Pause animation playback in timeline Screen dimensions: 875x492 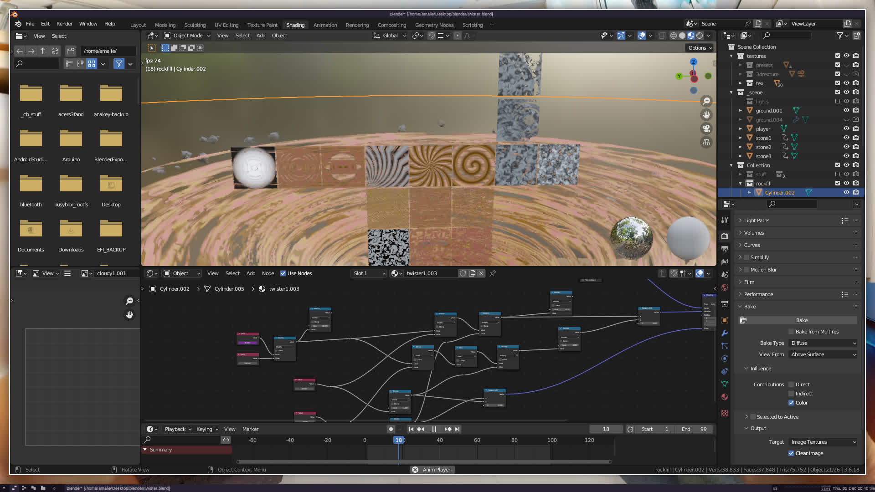(434, 429)
